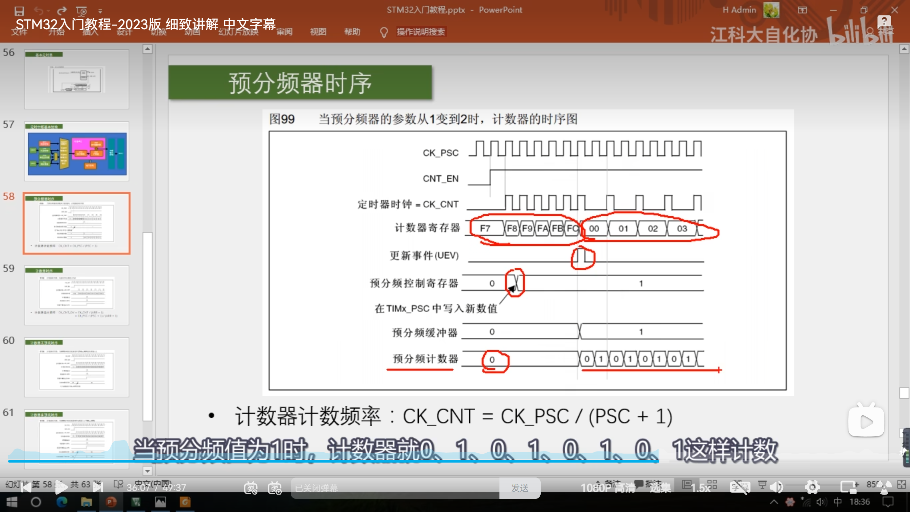Viewport: 910px width, 512px height.
Task: Change the 1.5x playback speed
Action: coord(700,488)
